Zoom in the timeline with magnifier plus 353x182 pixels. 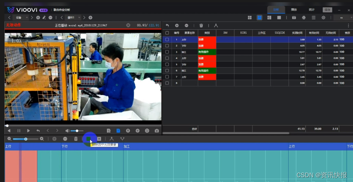tap(42, 139)
